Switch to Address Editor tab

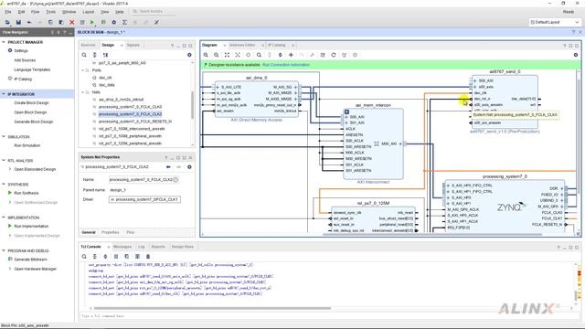242,45
